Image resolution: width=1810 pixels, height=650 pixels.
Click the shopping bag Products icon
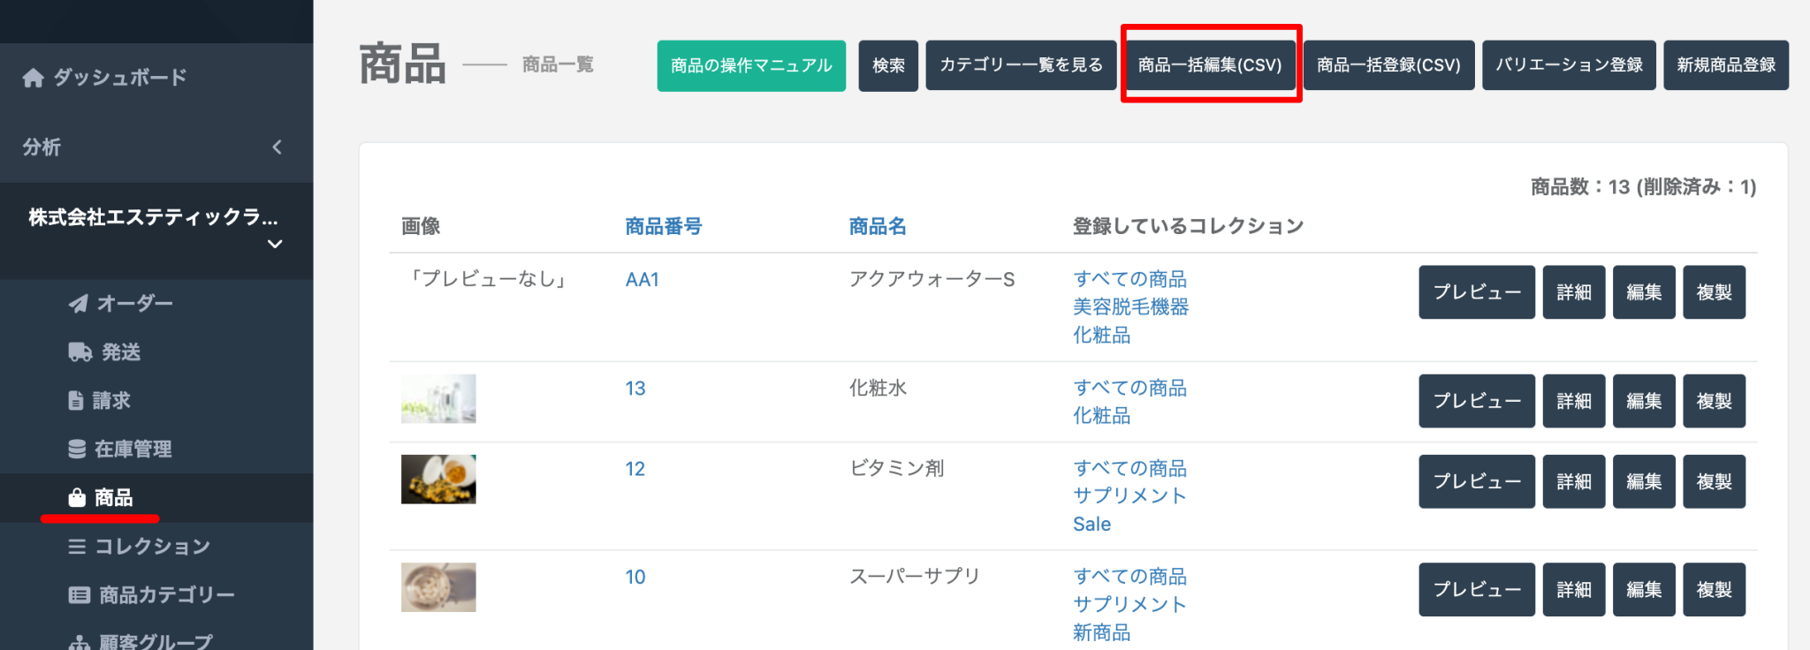[x=77, y=498]
